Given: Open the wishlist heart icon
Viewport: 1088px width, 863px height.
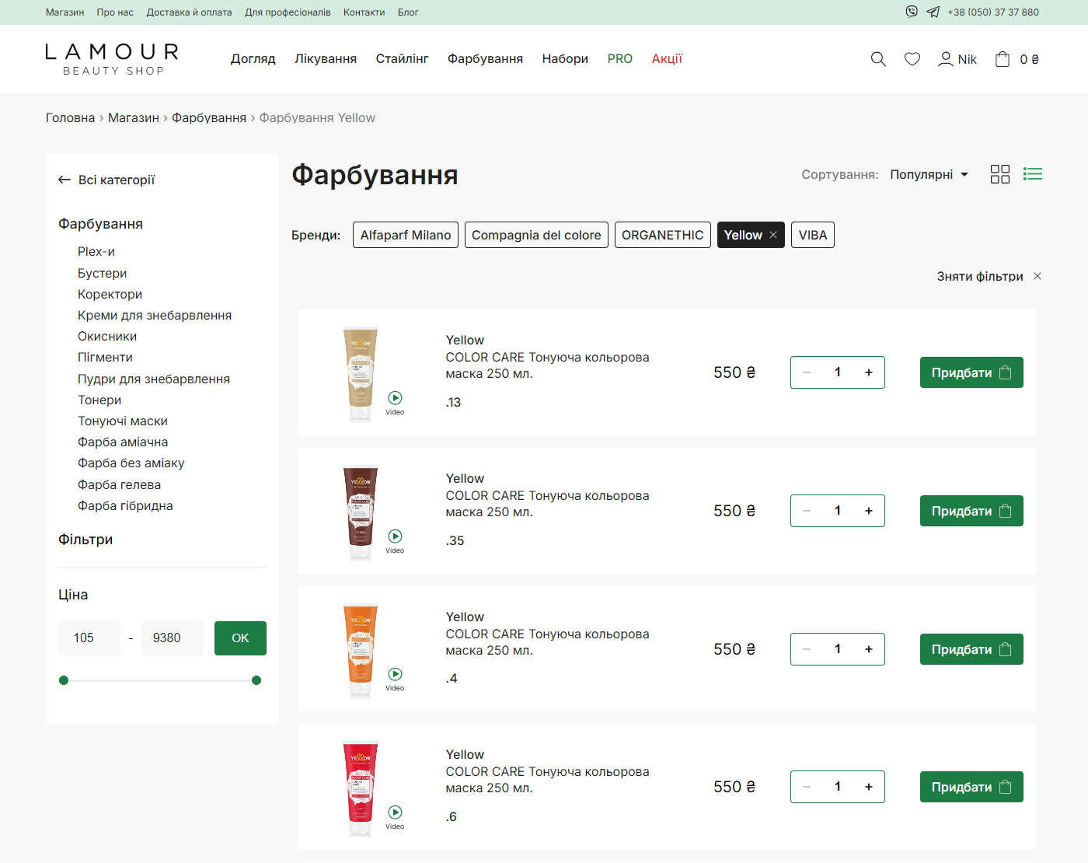Looking at the screenshot, I should [x=912, y=59].
